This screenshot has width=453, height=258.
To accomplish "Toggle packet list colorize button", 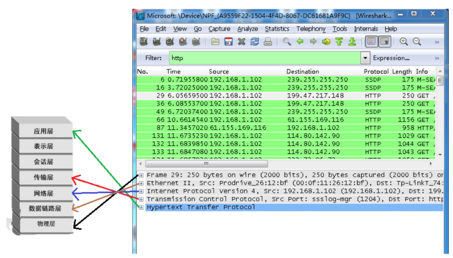I will (x=371, y=42).
